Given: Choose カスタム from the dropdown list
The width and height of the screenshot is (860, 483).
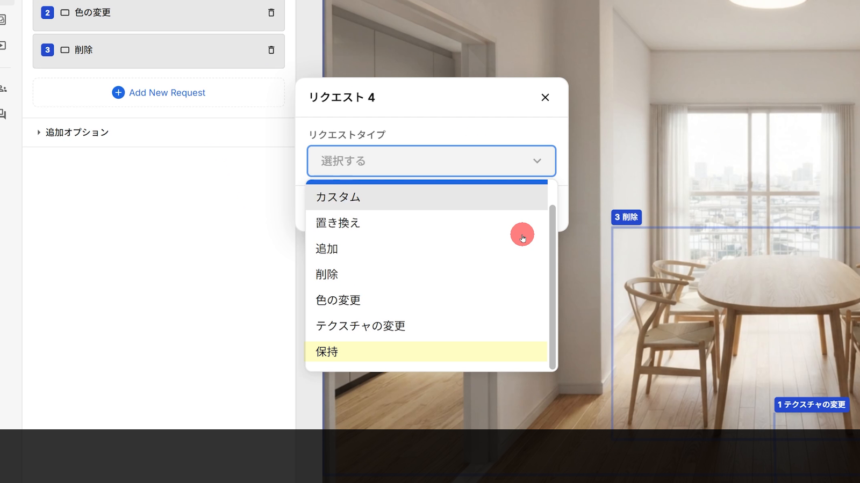Looking at the screenshot, I should click(426, 197).
